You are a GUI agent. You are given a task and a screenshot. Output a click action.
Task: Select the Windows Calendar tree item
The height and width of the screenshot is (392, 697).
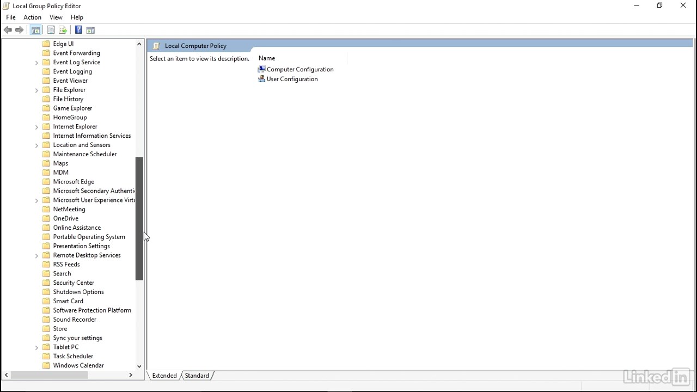78,365
